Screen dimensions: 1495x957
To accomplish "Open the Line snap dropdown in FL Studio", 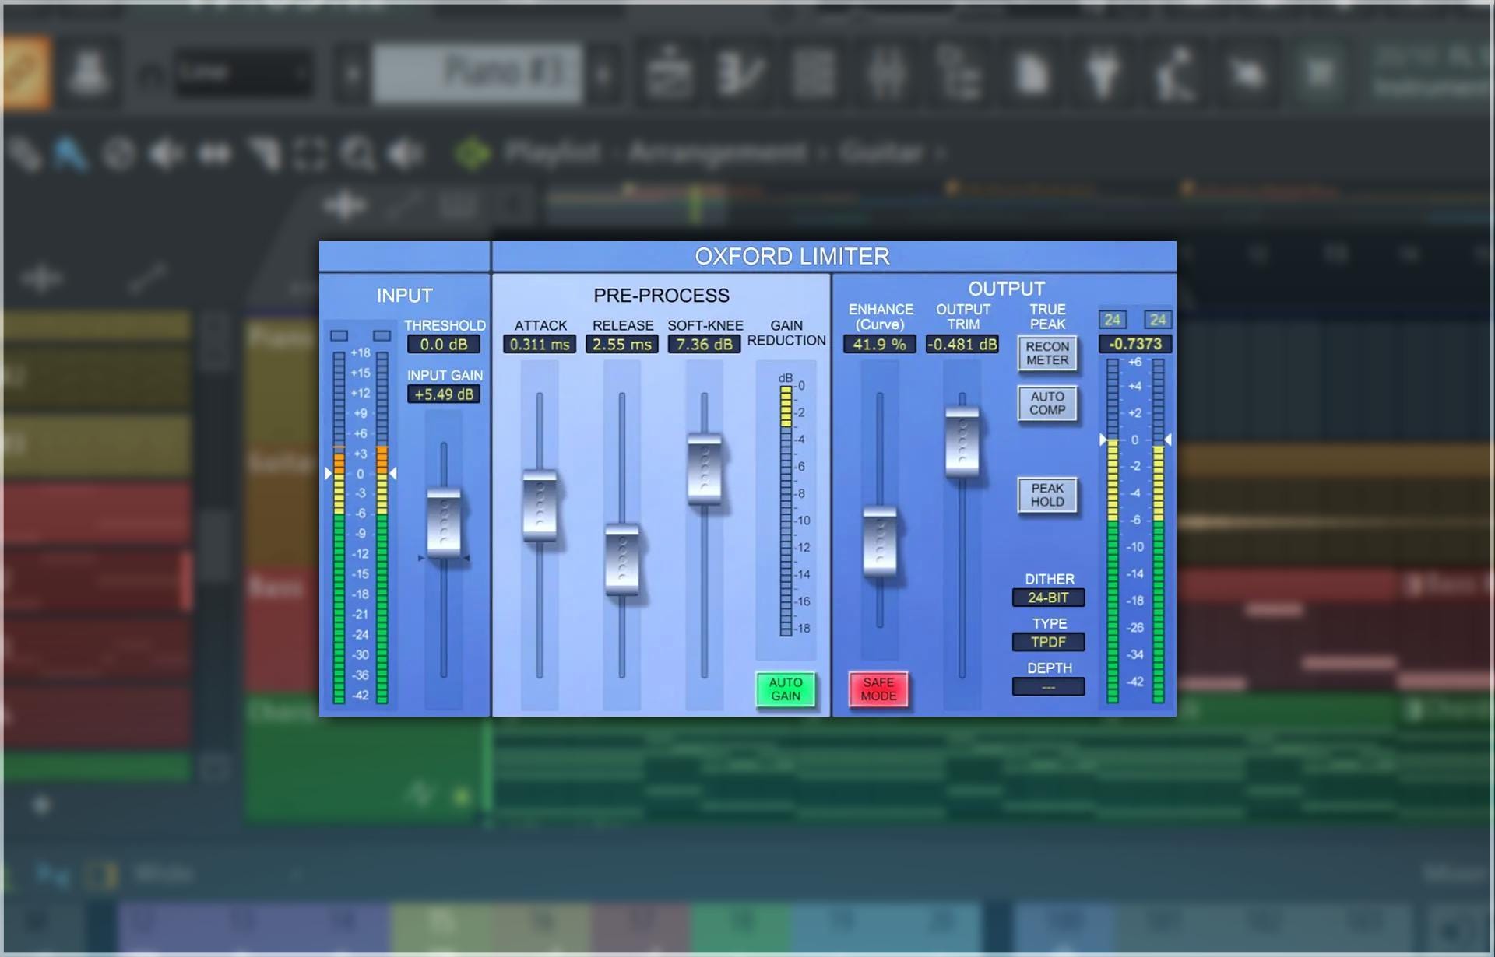I will click(244, 73).
